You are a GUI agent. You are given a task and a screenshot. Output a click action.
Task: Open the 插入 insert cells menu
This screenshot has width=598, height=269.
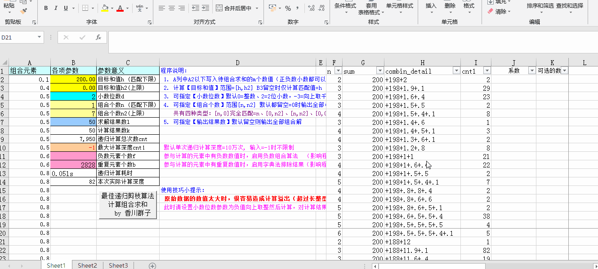[431, 8]
